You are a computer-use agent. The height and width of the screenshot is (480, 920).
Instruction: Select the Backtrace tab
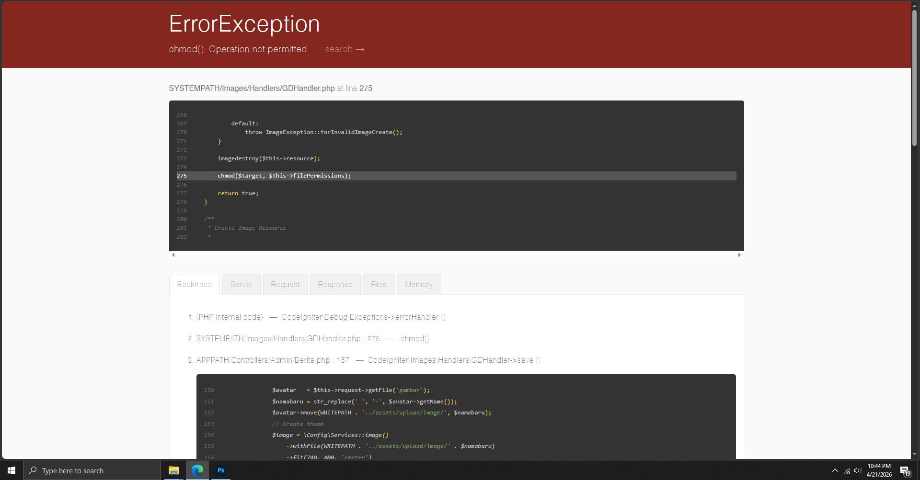pyautogui.click(x=194, y=284)
